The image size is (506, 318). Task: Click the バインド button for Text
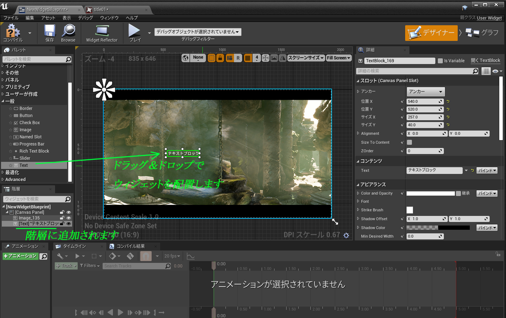[x=487, y=171]
